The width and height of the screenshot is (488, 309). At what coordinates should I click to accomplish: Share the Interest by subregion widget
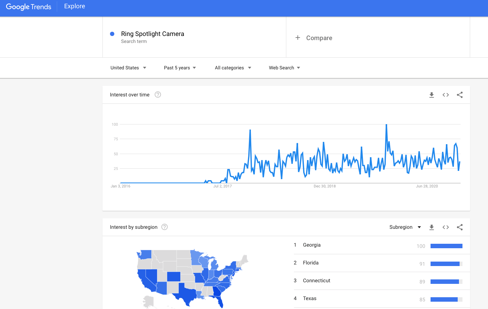tap(460, 227)
